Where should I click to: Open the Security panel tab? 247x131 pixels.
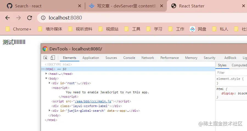click(x=209, y=58)
